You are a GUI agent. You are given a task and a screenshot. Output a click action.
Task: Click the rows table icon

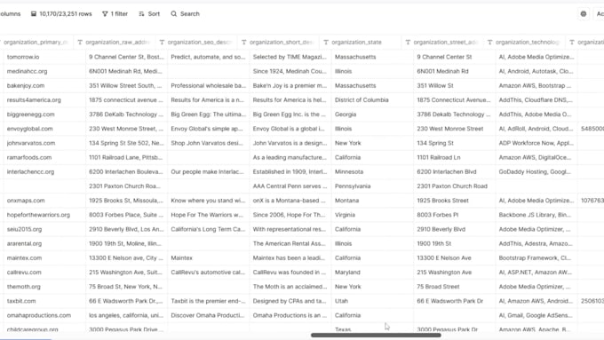coord(34,14)
